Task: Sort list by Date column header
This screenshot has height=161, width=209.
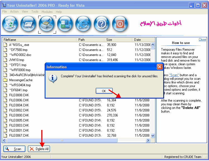Action: click(x=144, y=40)
